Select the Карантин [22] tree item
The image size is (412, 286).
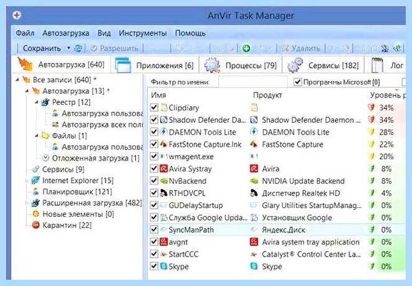coord(67,225)
